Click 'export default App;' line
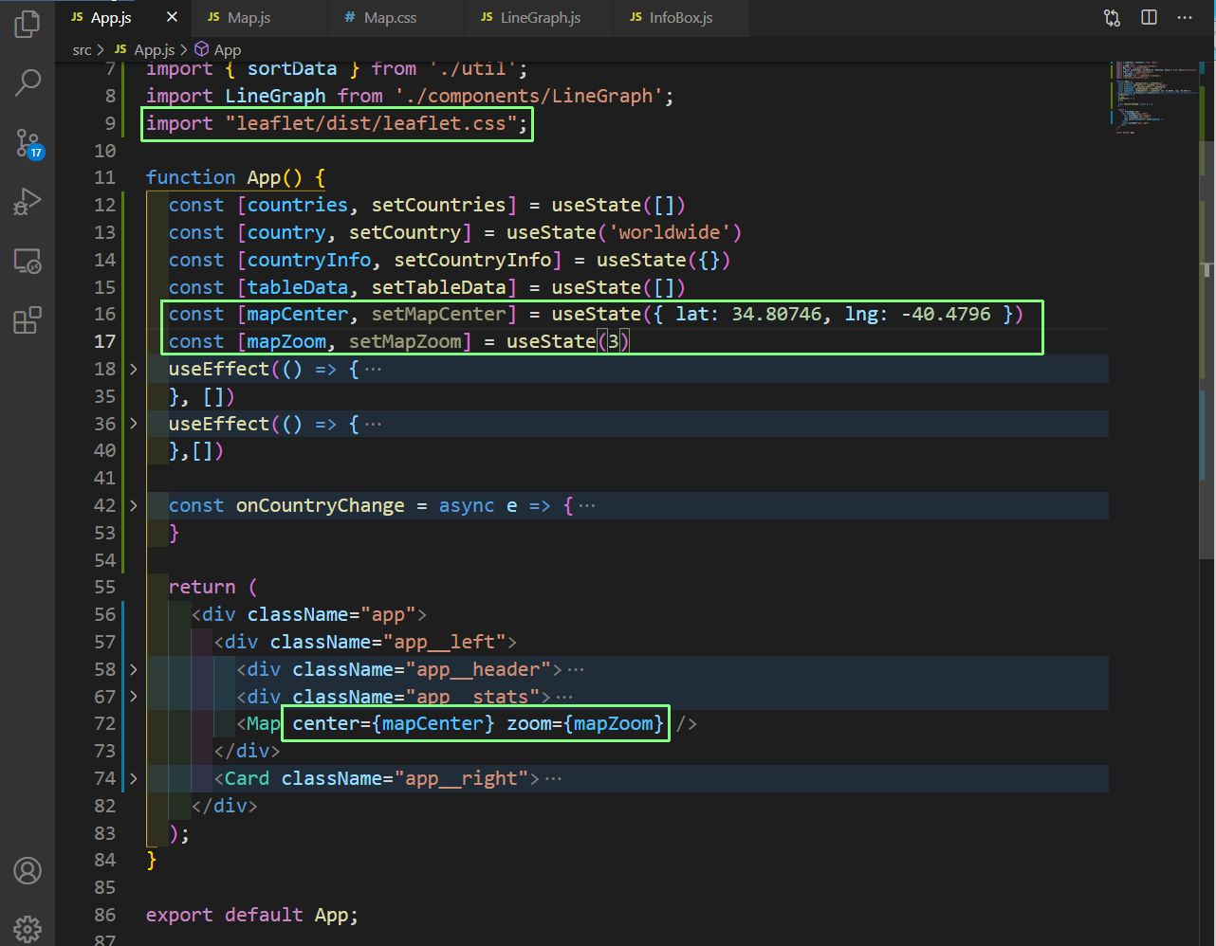 point(252,915)
